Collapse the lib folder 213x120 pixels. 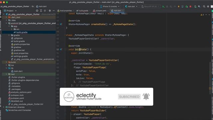pyautogui.click(x=6, y=68)
